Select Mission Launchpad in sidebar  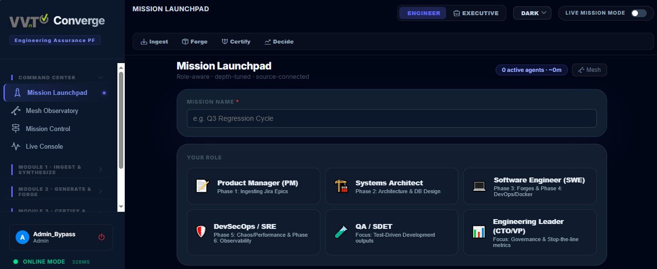tap(57, 93)
